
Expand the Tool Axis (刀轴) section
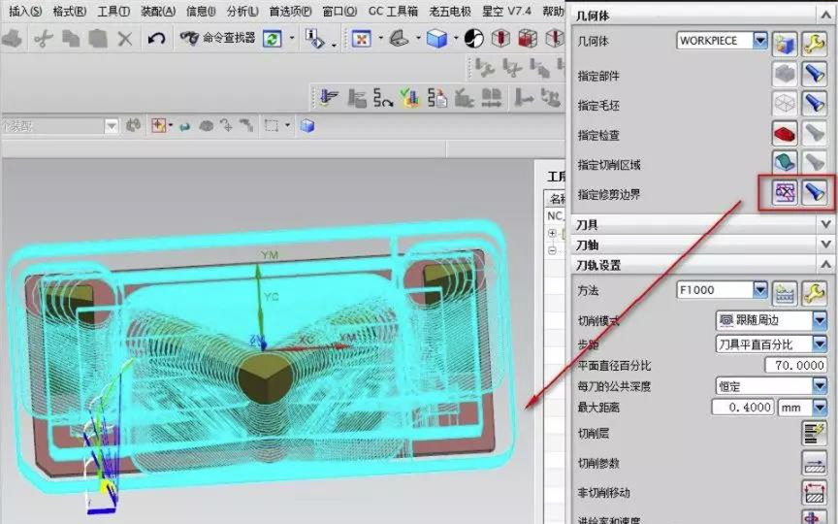825,245
